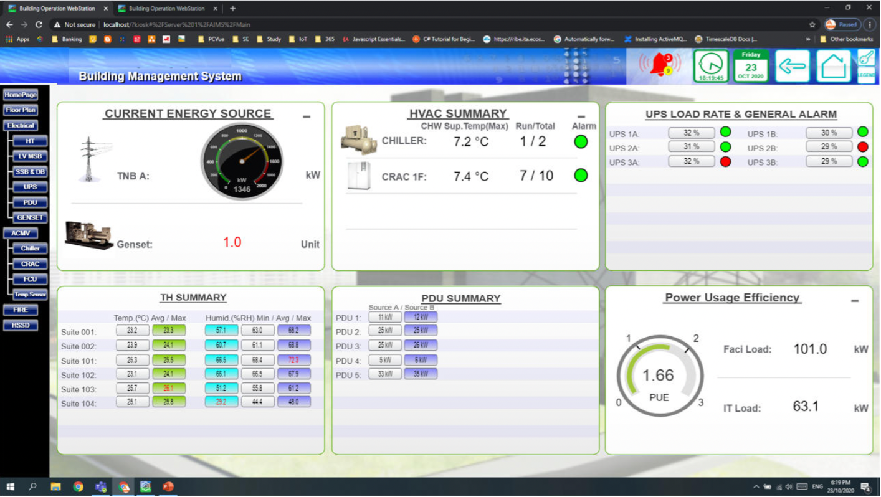
Task: Collapse the Current Energy Source panel
Action: [306, 116]
